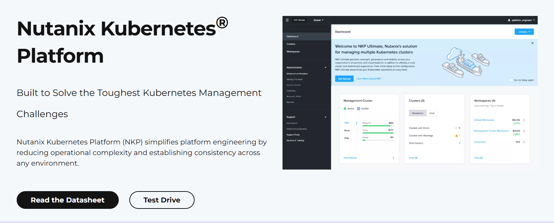The width and height of the screenshot is (554, 223).
Task: Open Resource Alerts in sidebar
Action: [x=293, y=96]
